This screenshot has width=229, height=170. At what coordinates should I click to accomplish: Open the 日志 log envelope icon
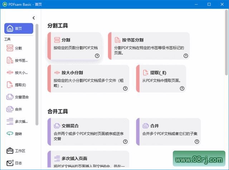[x=10, y=163]
